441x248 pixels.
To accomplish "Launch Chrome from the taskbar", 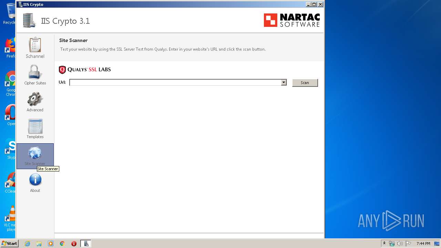I will [62, 244].
